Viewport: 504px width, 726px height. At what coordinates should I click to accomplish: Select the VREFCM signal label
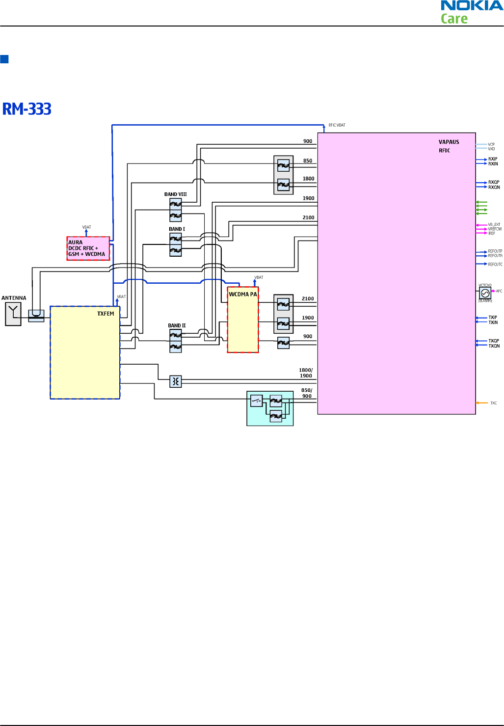tap(495, 229)
